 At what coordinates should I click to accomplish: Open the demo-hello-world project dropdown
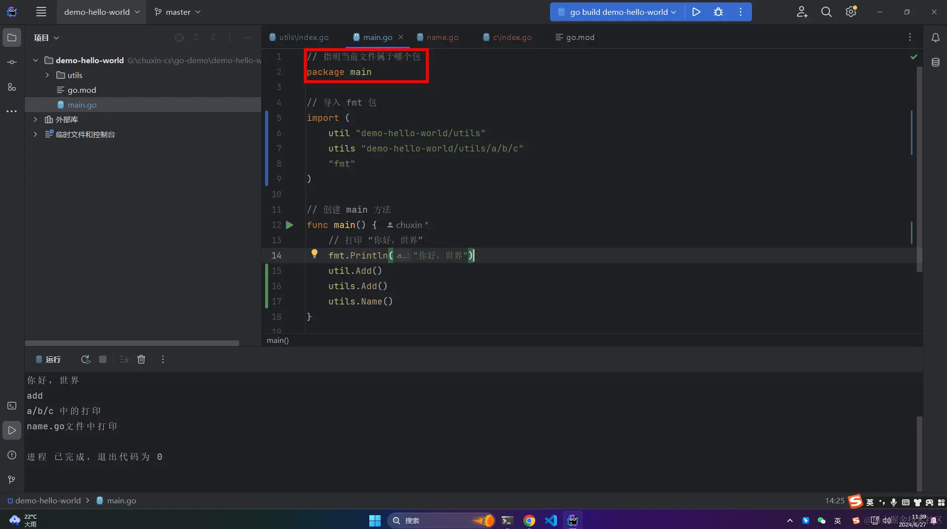pyautogui.click(x=101, y=12)
